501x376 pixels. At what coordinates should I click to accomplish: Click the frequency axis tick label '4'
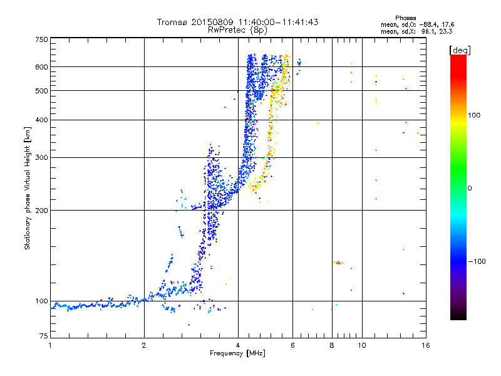tap(238, 345)
